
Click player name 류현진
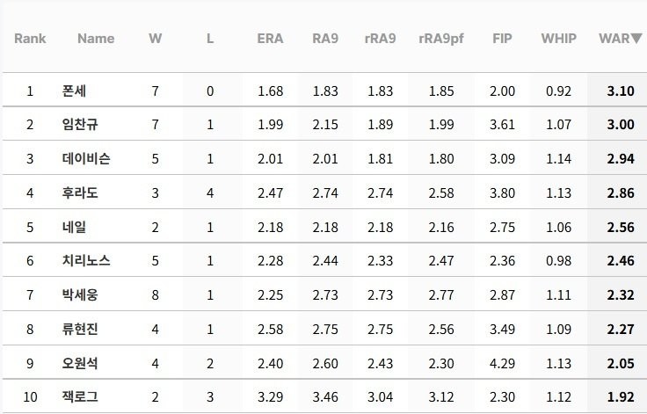point(81,330)
